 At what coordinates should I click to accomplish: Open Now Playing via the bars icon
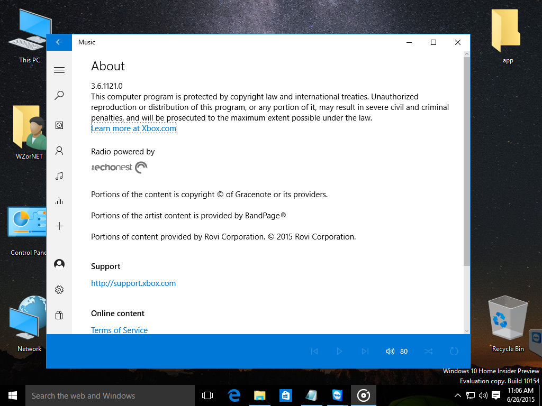coord(59,201)
